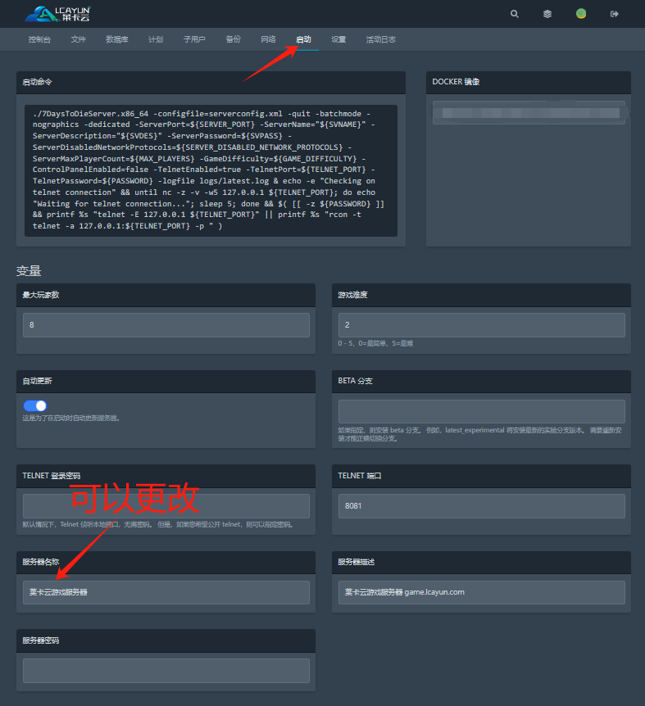Image resolution: width=645 pixels, height=706 pixels.
Task: Click the 0-5 difficulty hint text
Action: (x=375, y=343)
